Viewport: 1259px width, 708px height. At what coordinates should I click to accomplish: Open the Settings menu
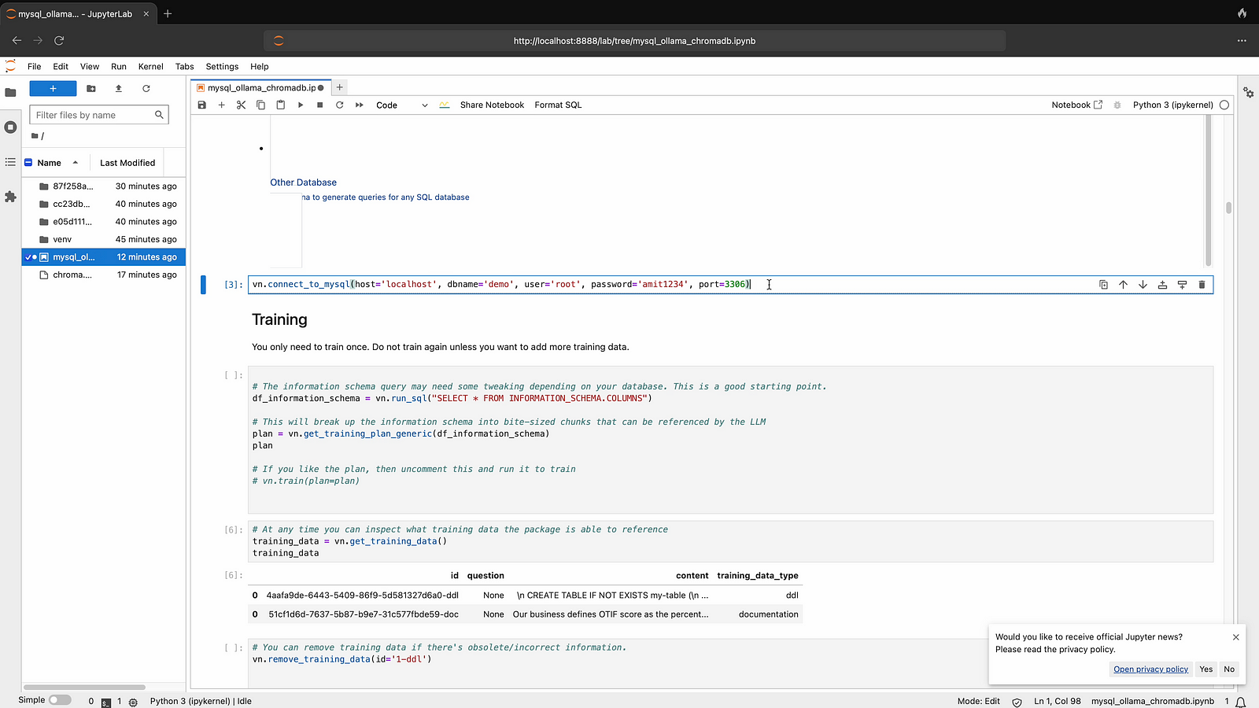click(x=222, y=67)
